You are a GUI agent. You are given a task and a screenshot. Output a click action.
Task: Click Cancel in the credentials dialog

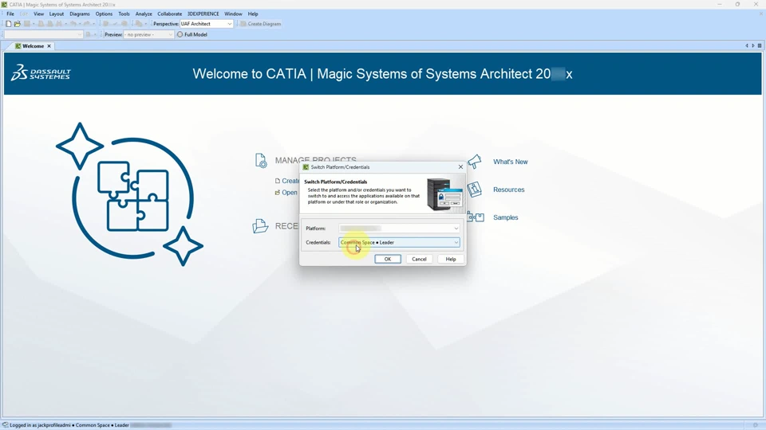click(x=419, y=259)
